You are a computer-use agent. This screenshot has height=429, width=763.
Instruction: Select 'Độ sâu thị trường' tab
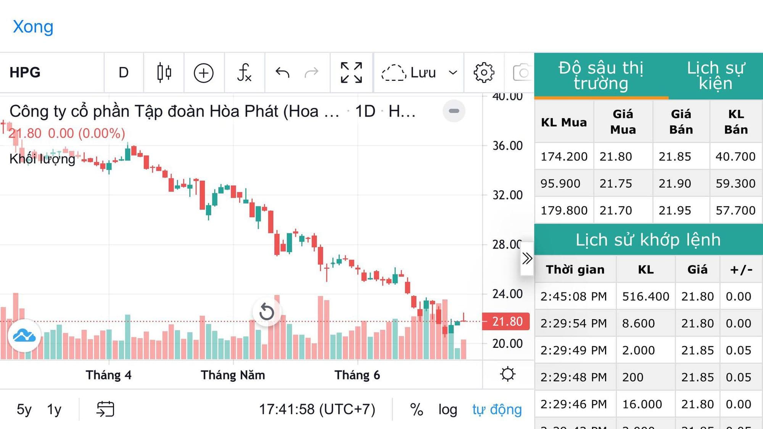[601, 76]
